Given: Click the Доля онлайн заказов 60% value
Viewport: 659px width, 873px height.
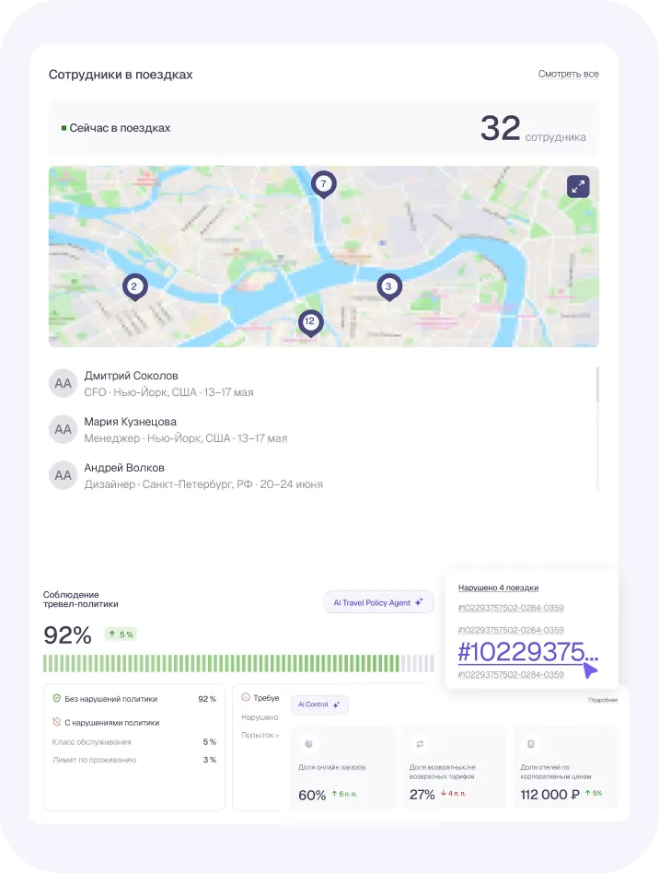Looking at the screenshot, I should point(312,795).
